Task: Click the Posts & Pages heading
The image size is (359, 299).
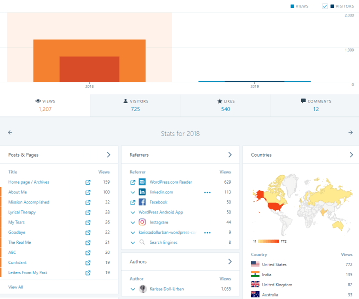Action: (x=23, y=155)
